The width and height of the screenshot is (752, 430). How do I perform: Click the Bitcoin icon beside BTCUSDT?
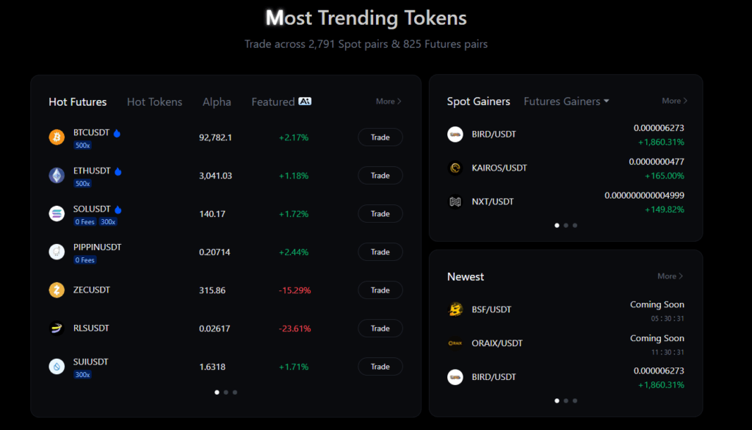[57, 137]
